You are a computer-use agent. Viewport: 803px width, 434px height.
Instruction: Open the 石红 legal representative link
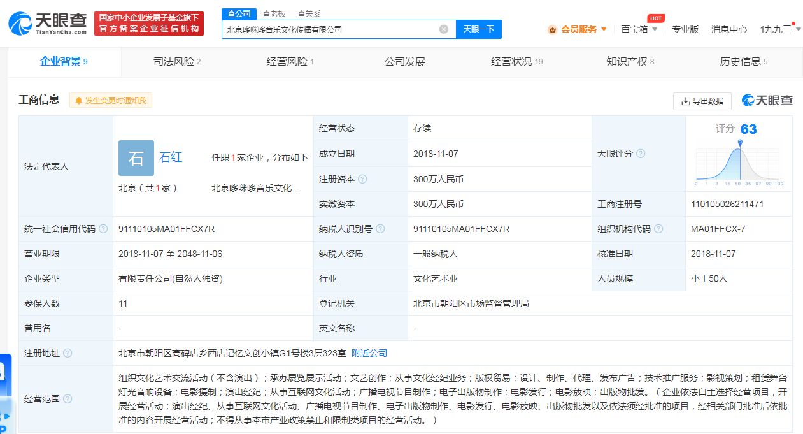tap(171, 157)
